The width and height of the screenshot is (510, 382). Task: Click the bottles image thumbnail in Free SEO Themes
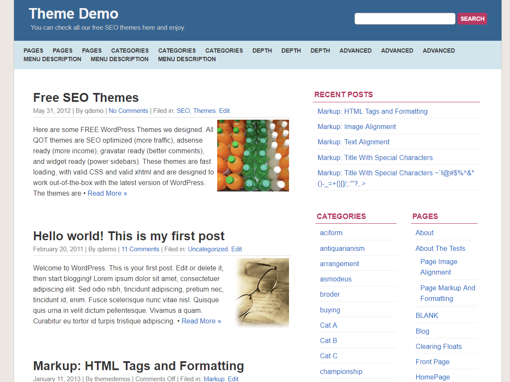pos(253,155)
